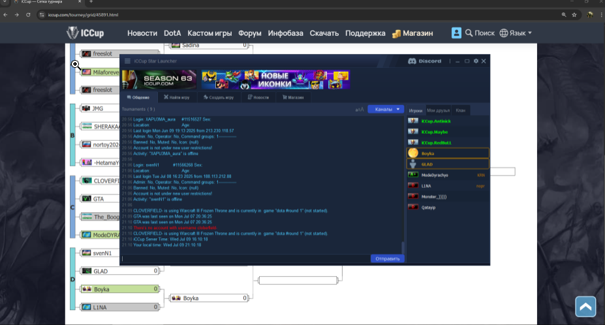
Task: Click GTA entry in bracket group C
Action: [x=101, y=199]
